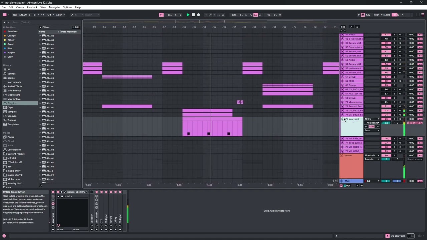Start playback with the Play button
Image resolution: width=427 pixels, height=240 pixels.
coord(188,15)
